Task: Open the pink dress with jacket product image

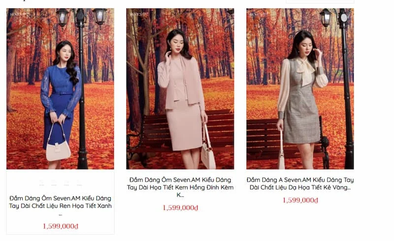Action: click(180, 89)
